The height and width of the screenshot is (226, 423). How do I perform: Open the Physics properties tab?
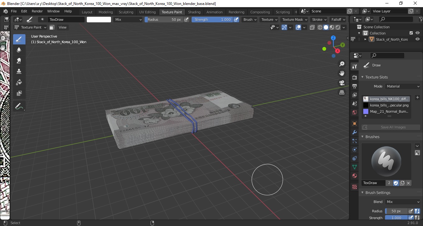[354, 150]
